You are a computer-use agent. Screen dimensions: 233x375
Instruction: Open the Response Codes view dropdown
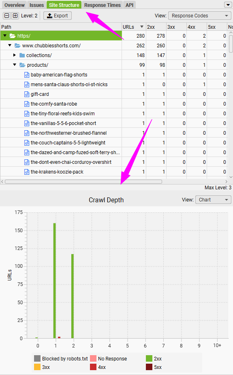[200, 16]
